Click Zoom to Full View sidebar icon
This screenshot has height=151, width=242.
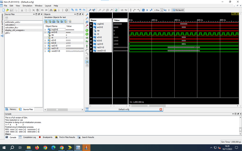point(87,22)
